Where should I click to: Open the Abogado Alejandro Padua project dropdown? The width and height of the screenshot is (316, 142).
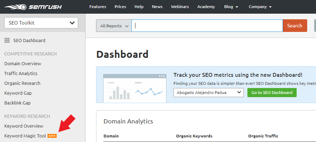tap(209, 93)
